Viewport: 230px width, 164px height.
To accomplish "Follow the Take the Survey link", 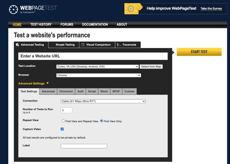I will pyautogui.click(x=211, y=9).
